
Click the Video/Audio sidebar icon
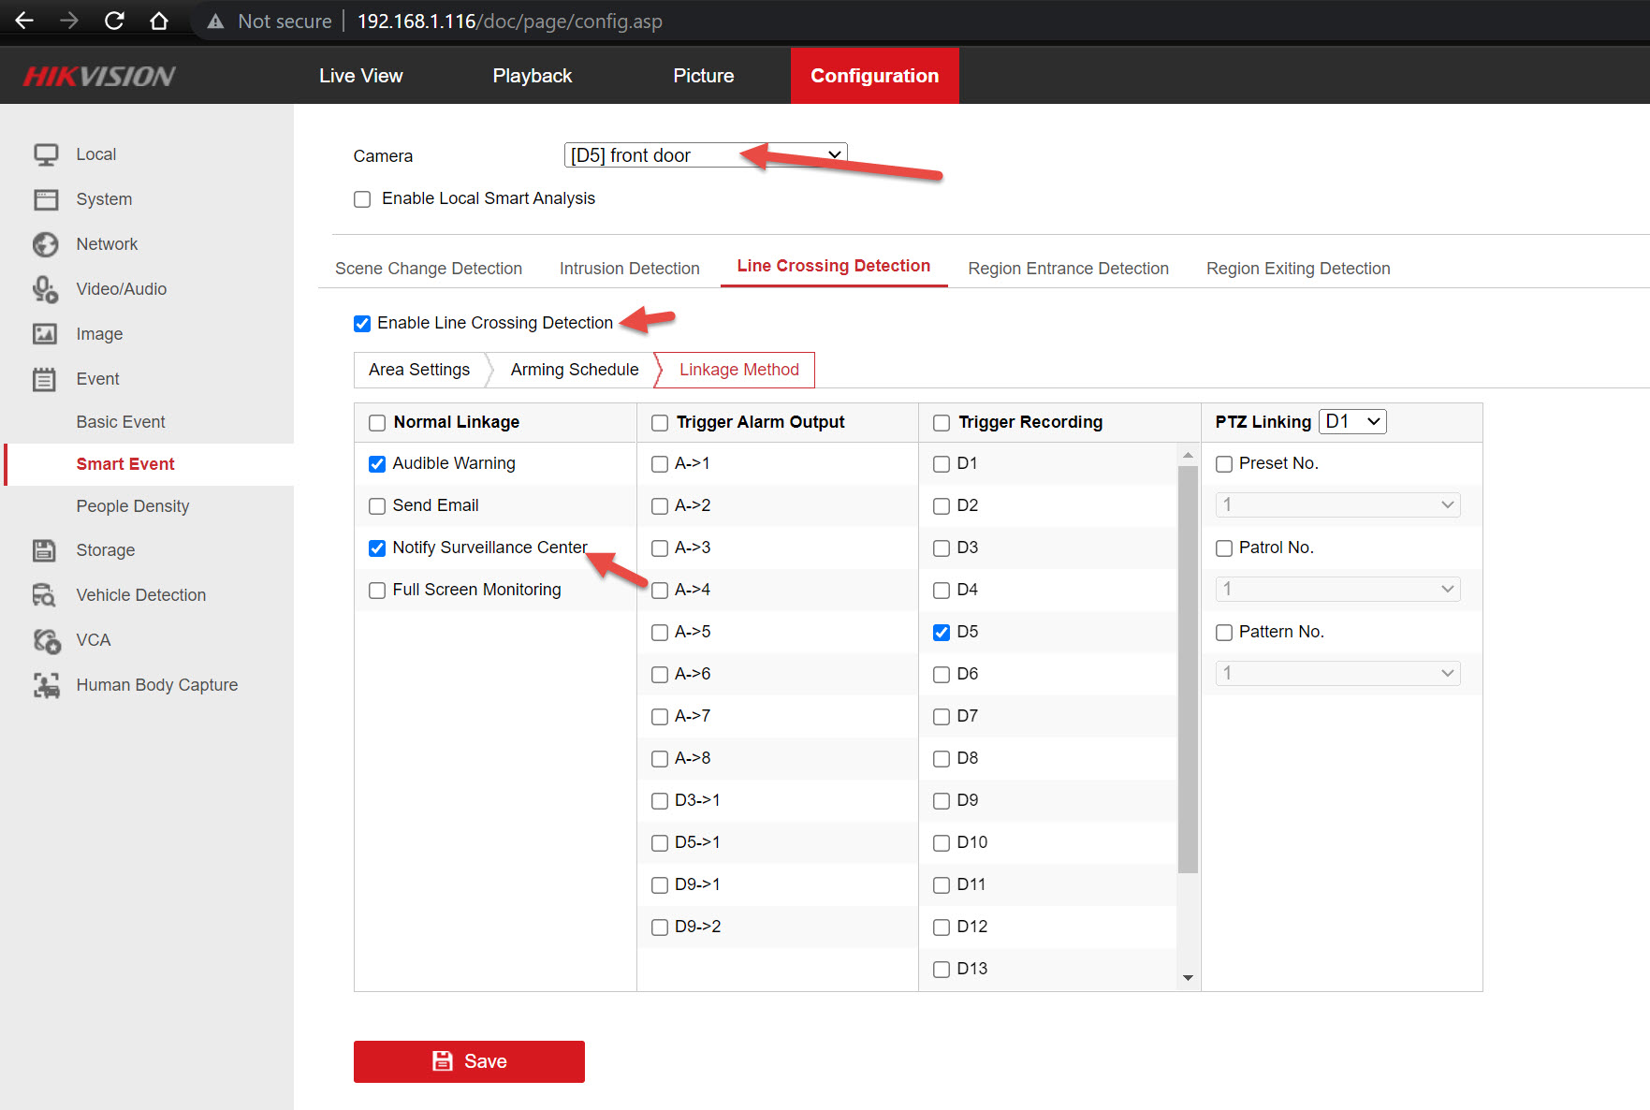tap(45, 289)
